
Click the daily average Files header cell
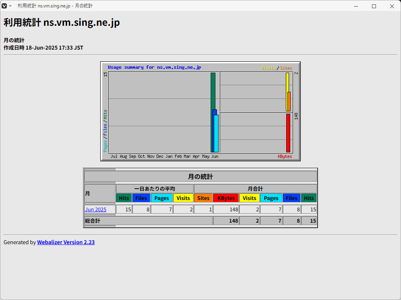coord(141,198)
